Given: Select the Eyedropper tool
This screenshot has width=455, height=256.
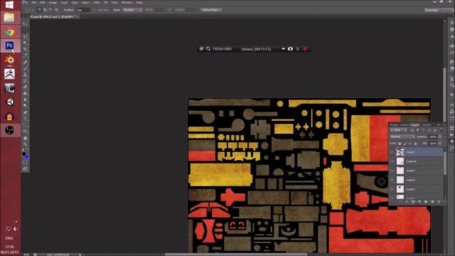Looking at the screenshot, I should tap(26, 55).
